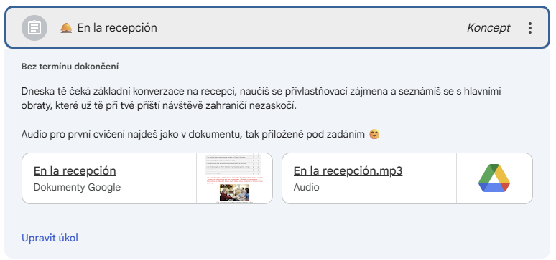Click the paragraph starting with Dneska tě čeká
This screenshot has width=556, height=260.
[x=260, y=98]
